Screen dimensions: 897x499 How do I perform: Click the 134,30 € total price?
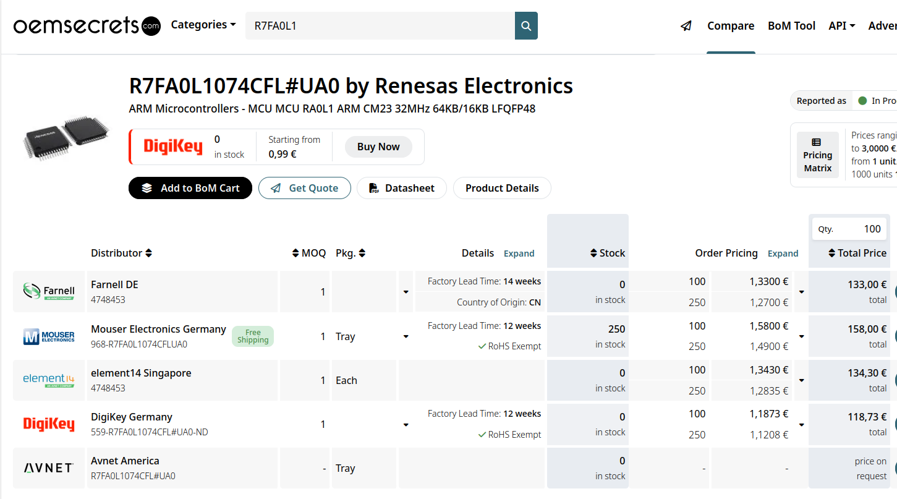(867, 373)
